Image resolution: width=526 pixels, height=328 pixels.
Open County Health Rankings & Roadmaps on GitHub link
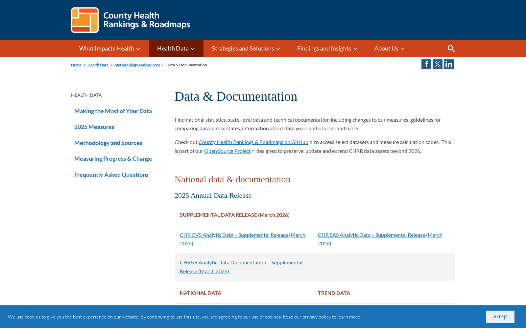point(253,142)
